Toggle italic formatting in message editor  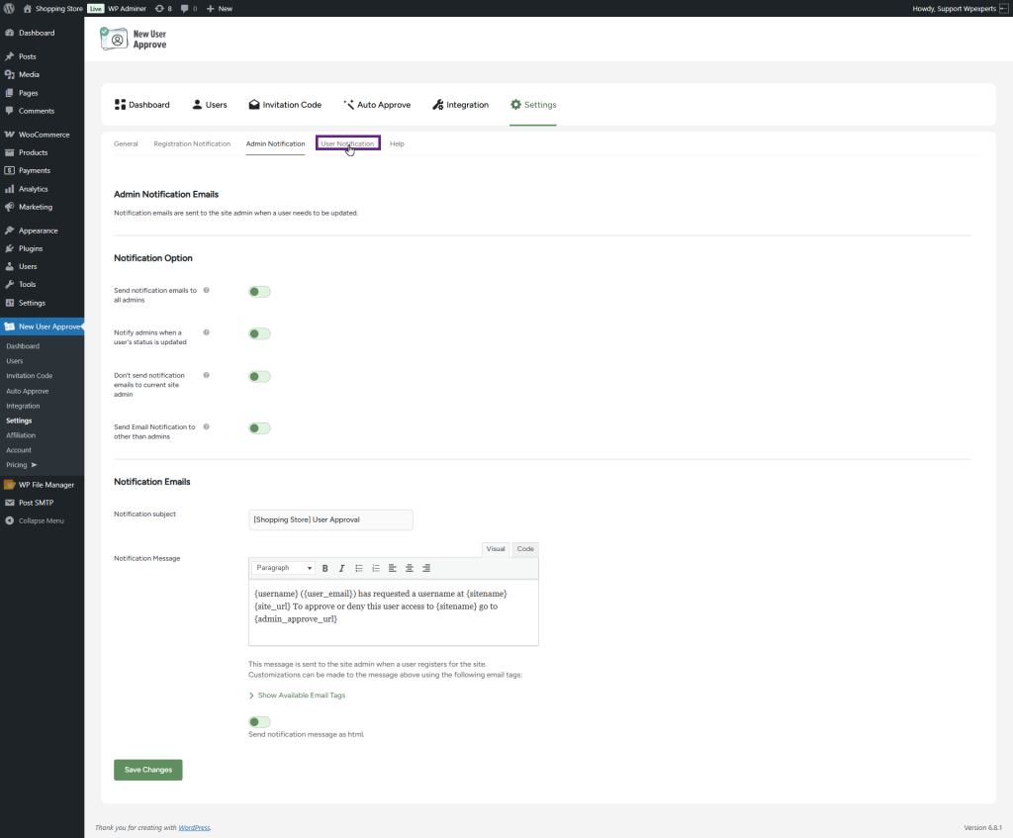(341, 569)
